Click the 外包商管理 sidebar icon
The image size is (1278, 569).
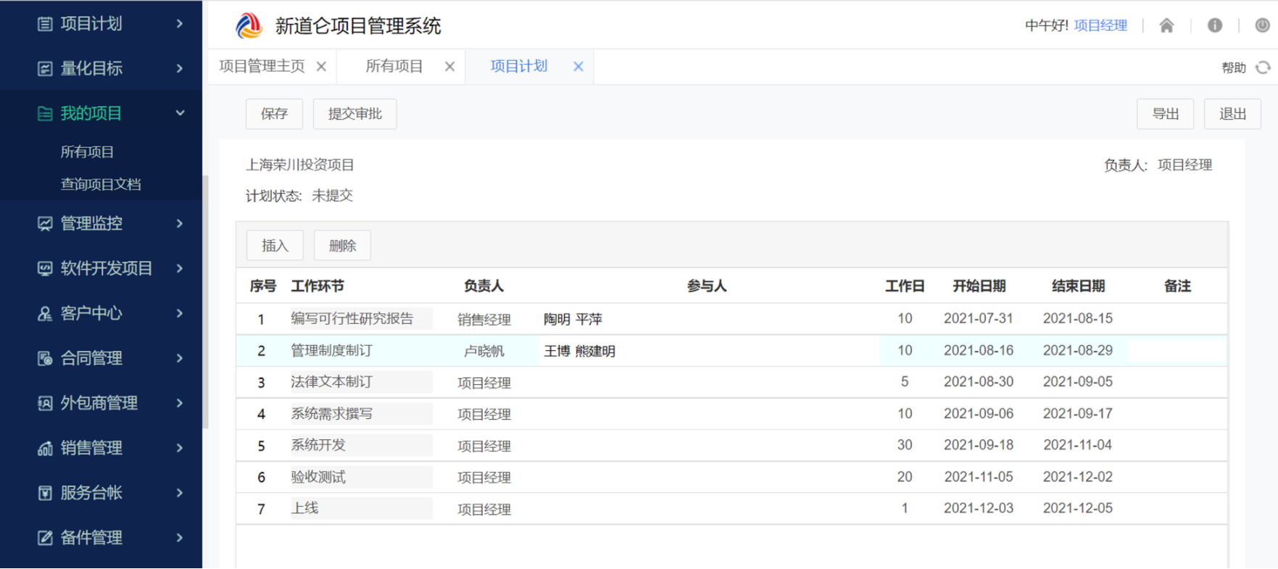[45, 404]
